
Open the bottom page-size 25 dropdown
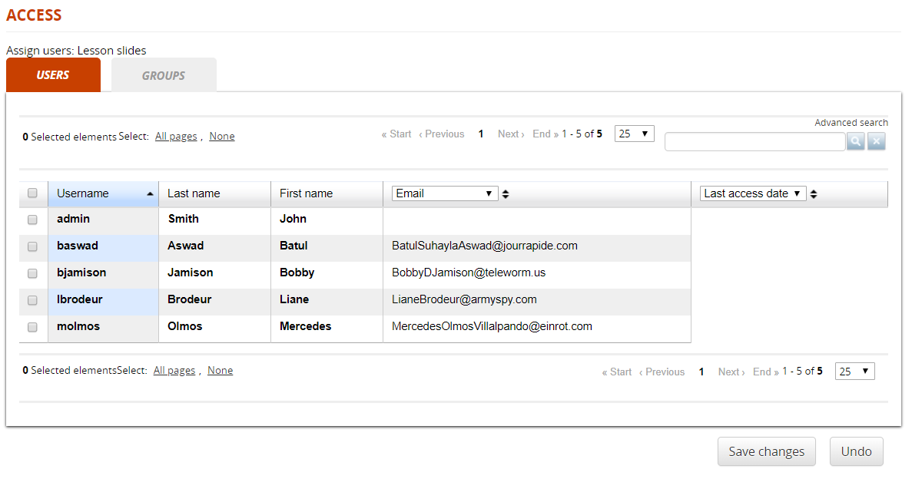click(854, 372)
